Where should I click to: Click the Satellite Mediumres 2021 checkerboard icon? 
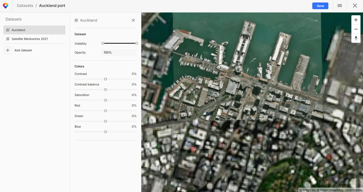(8, 39)
